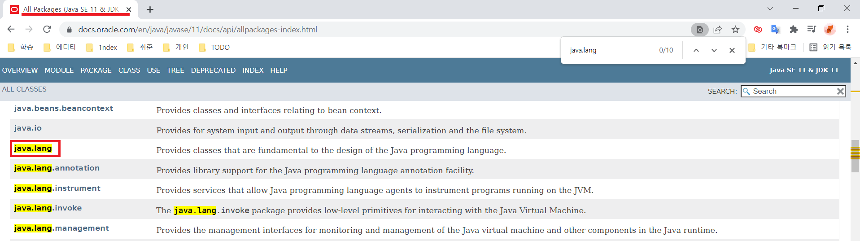Viewport: 860px width, 241px height.
Task: Open a new browser tab
Action: click(x=150, y=9)
